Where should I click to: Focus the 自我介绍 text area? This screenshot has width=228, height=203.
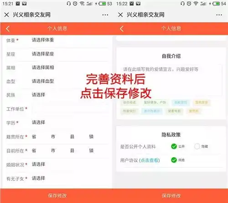click(171, 80)
